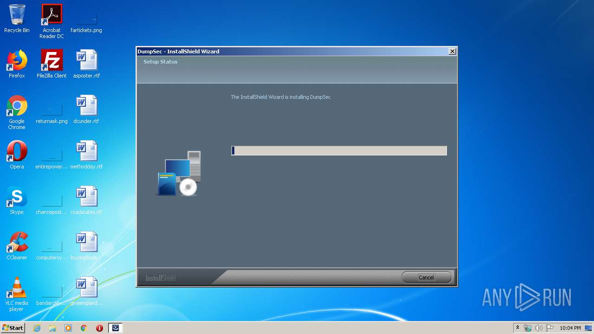This screenshot has width=594, height=334.
Task: Open the Recycle Bin icon
Action: coord(17,19)
